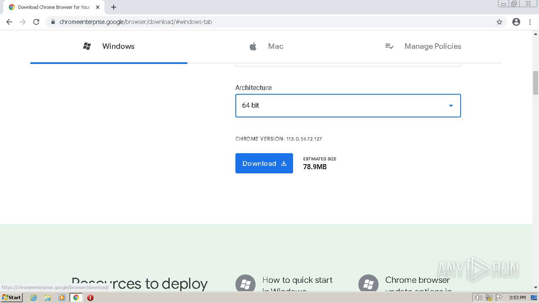Show desktop button at taskbar end
This screenshot has height=303, width=539.
click(x=534, y=298)
